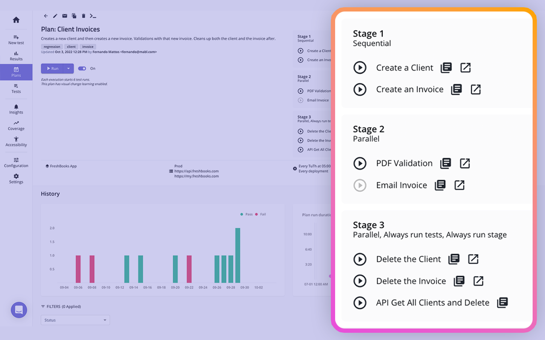Select Configuration in the sidebar

tap(16, 160)
